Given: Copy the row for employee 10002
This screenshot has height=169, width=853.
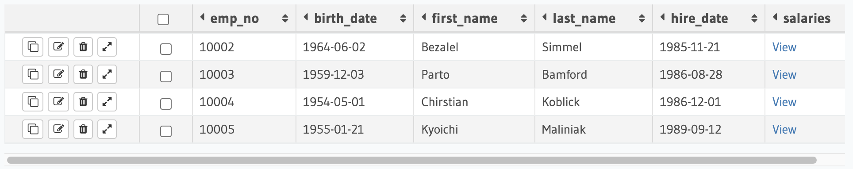Looking at the screenshot, I should [x=33, y=47].
